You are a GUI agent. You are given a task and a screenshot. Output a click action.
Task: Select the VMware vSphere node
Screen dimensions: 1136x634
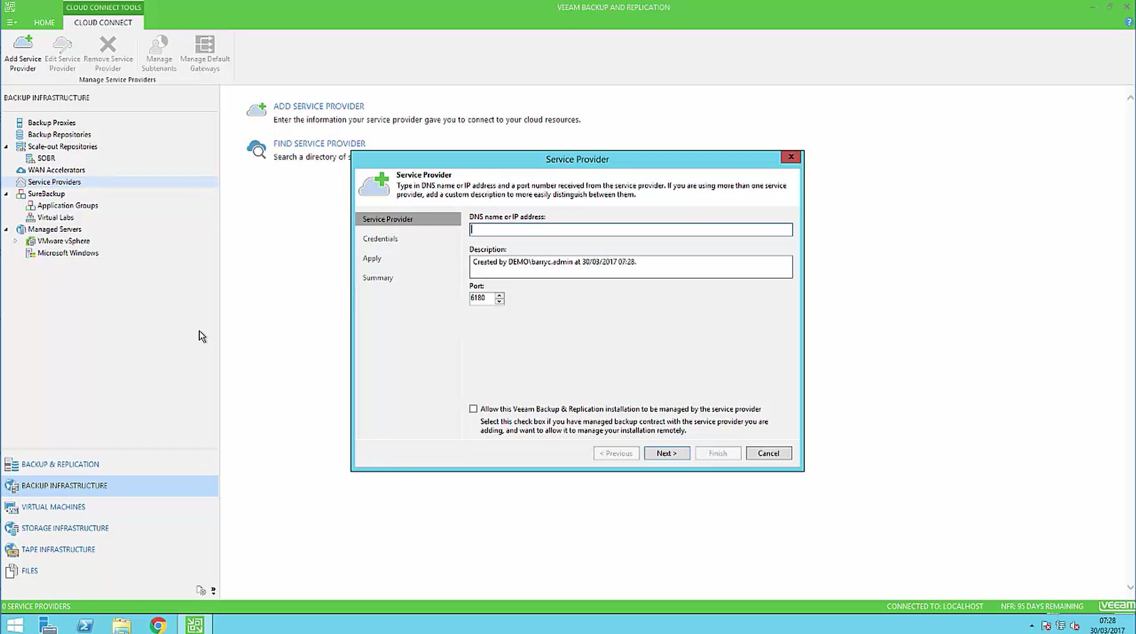(63, 241)
